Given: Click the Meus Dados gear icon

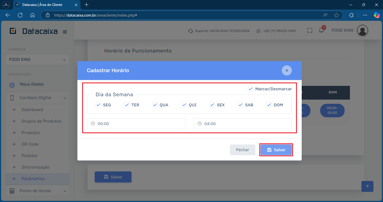Looking at the screenshot, I should click(x=12, y=85).
